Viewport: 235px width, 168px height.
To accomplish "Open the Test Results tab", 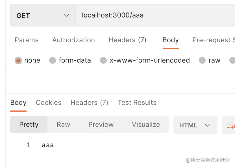I will pos(137,103).
